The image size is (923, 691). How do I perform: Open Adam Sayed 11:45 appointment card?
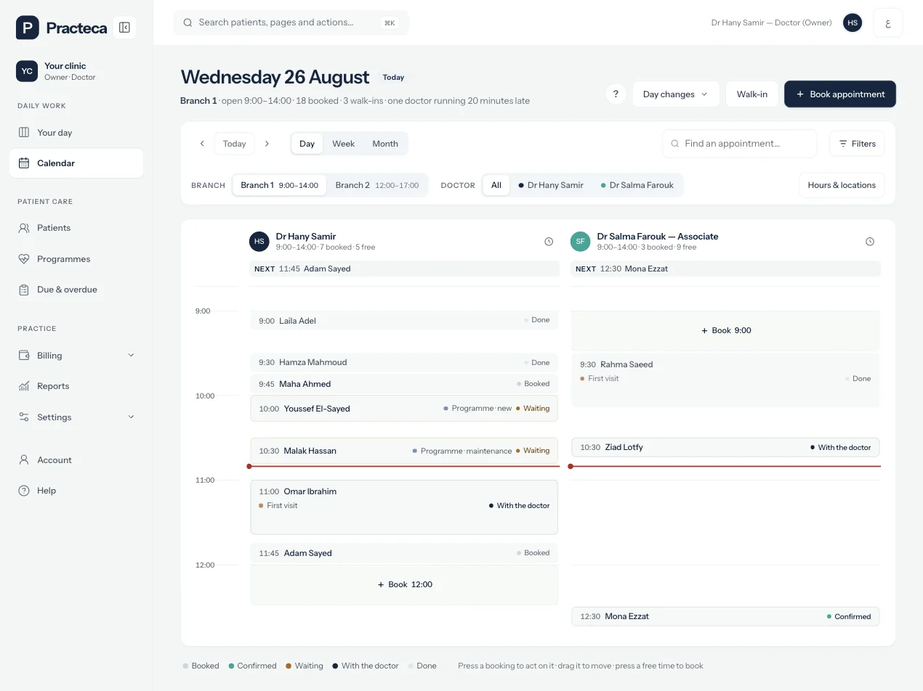(404, 553)
